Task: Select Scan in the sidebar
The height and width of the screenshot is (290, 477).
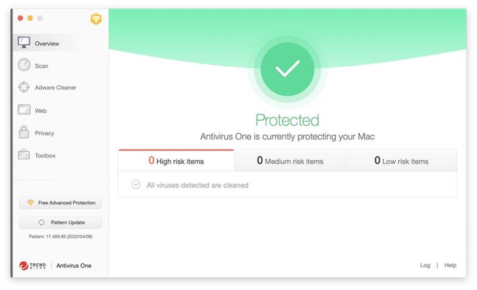Action: coord(41,66)
